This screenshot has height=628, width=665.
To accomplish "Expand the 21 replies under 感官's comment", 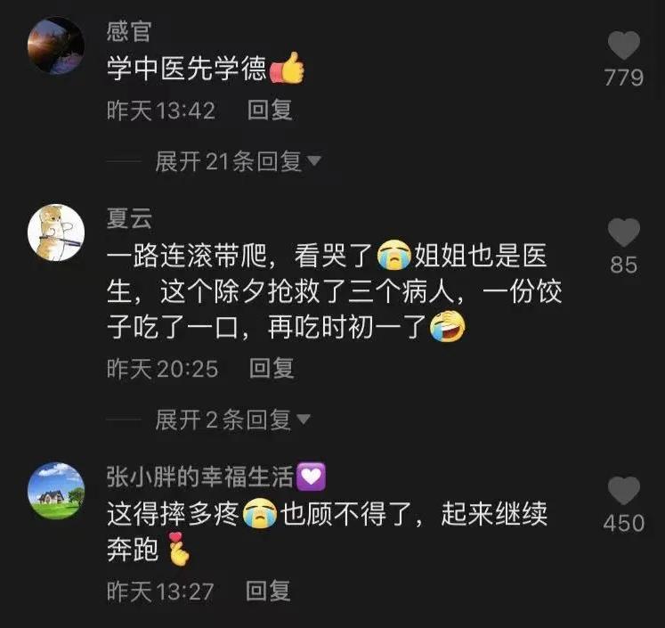I will (x=238, y=161).
